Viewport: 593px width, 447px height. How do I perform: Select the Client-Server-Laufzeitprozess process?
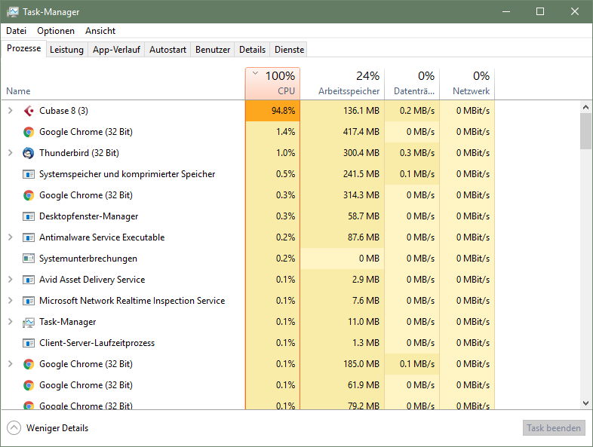point(97,343)
